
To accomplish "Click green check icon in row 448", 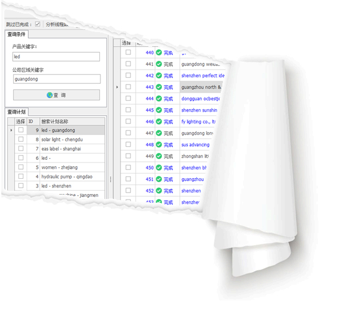I will tap(159, 145).
